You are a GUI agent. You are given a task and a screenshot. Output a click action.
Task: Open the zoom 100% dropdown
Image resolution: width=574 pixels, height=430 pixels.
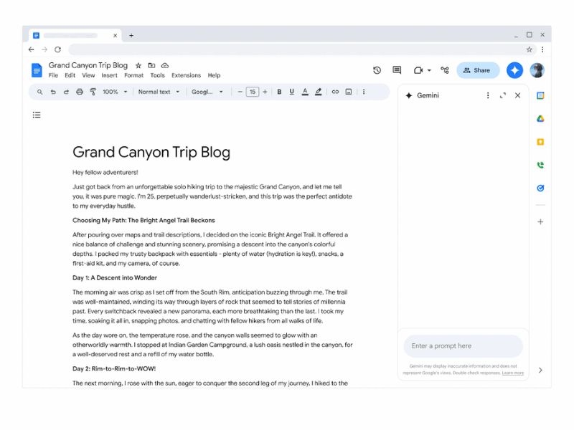[115, 92]
